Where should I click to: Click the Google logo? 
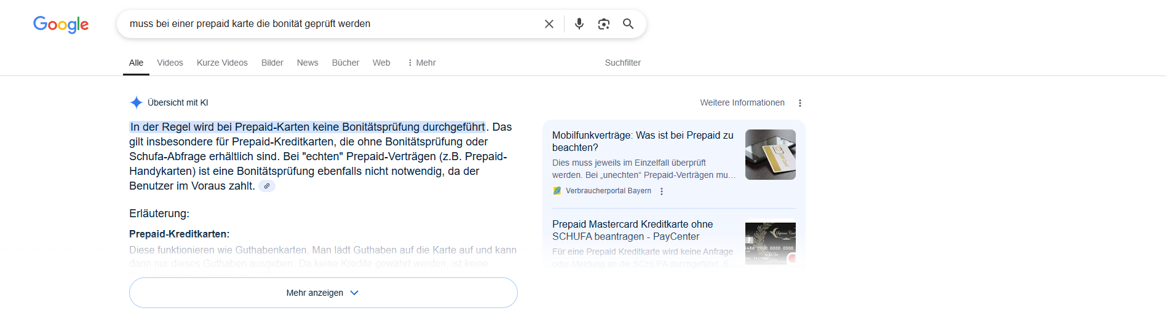point(61,24)
